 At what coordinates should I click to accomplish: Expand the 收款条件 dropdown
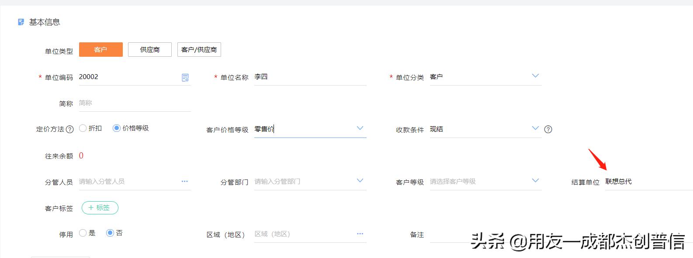coord(535,128)
